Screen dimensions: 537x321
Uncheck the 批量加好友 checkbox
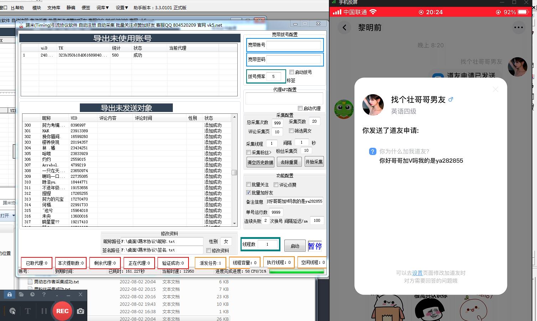tap(248, 193)
